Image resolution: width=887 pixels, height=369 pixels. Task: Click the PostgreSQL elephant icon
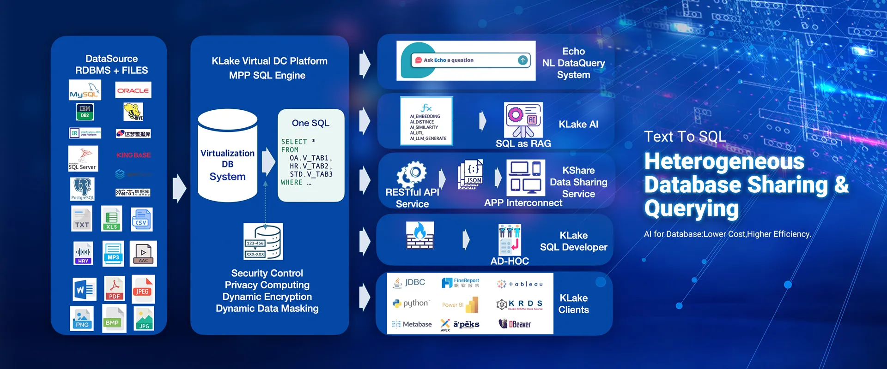(83, 189)
